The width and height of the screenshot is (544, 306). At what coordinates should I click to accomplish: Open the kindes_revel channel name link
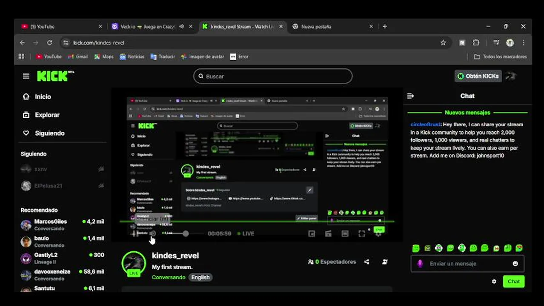(x=175, y=256)
